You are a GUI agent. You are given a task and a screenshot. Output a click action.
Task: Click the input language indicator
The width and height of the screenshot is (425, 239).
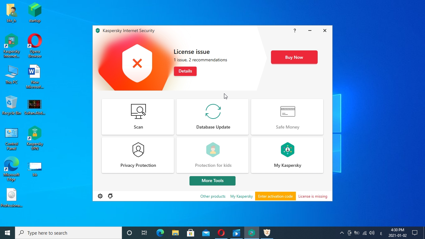[381, 233]
